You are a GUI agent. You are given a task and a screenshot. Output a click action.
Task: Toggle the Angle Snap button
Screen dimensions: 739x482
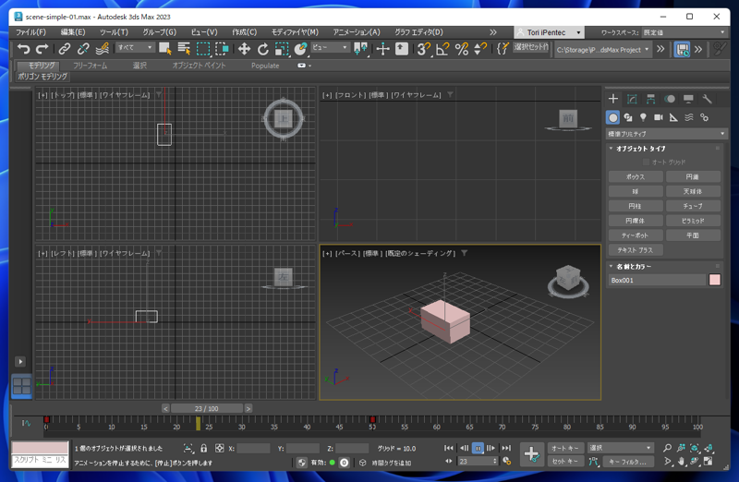click(x=442, y=49)
